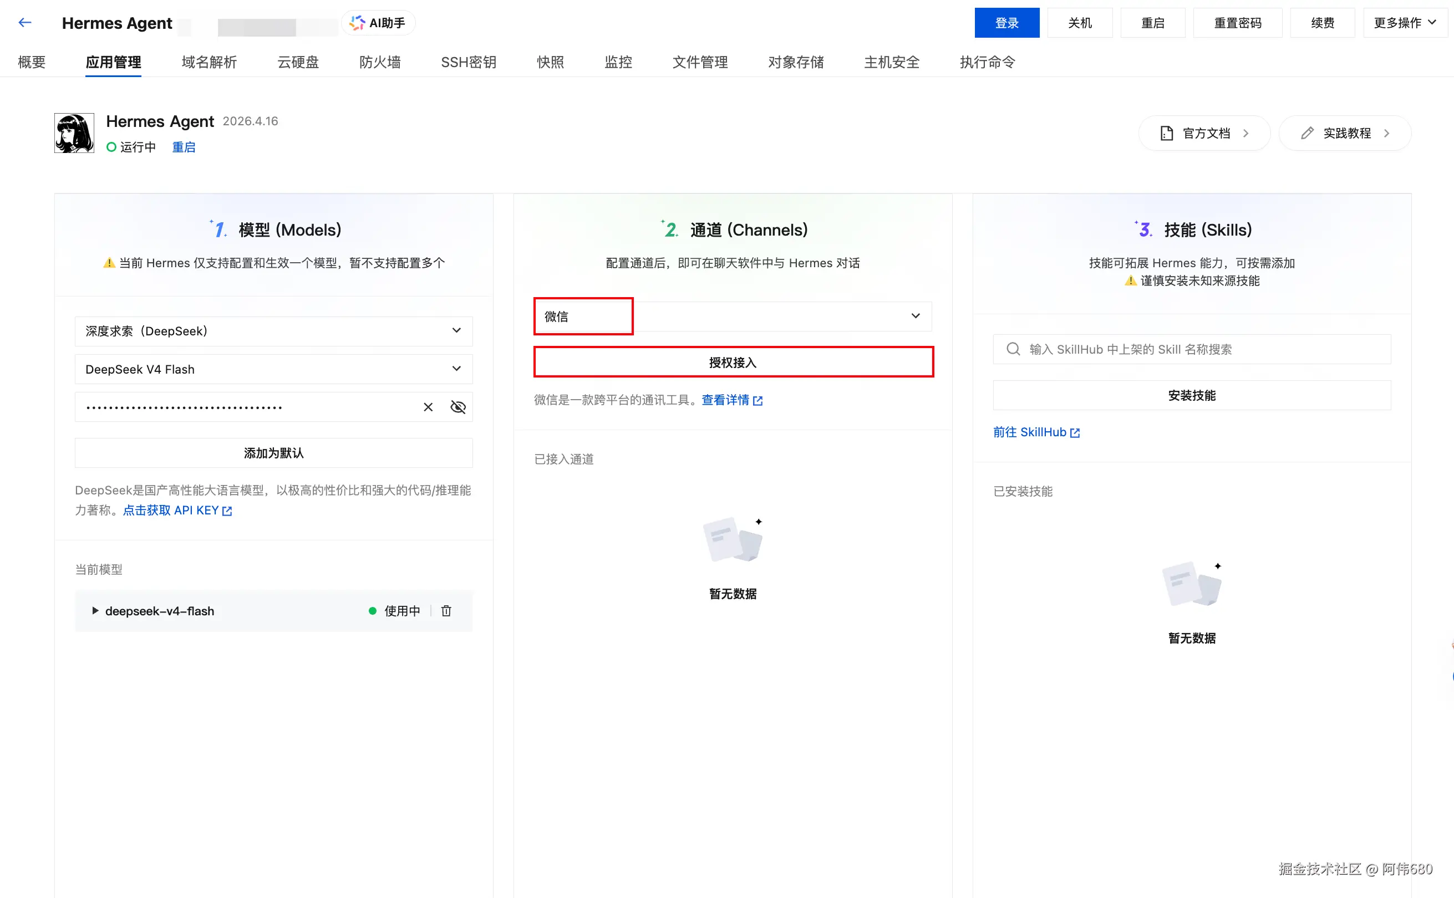Go to the 防火墙 tab
Screen dimensions: 1454x898
pyautogui.click(x=380, y=62)
